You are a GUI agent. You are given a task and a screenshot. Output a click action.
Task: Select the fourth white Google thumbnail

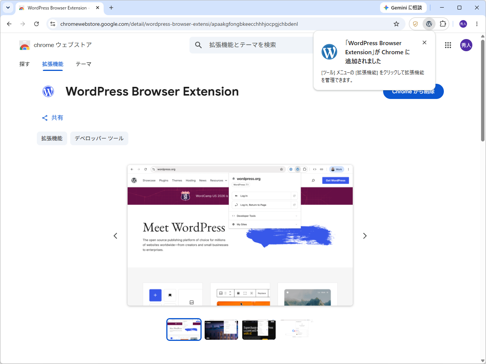click(x=297, y=329)
